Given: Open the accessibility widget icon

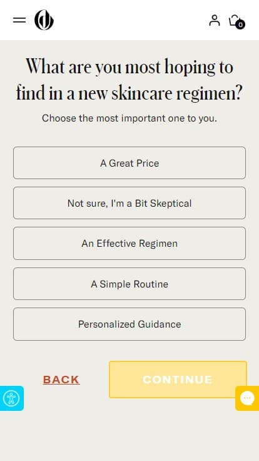Looking at the screenshot, I should (11, 398).
